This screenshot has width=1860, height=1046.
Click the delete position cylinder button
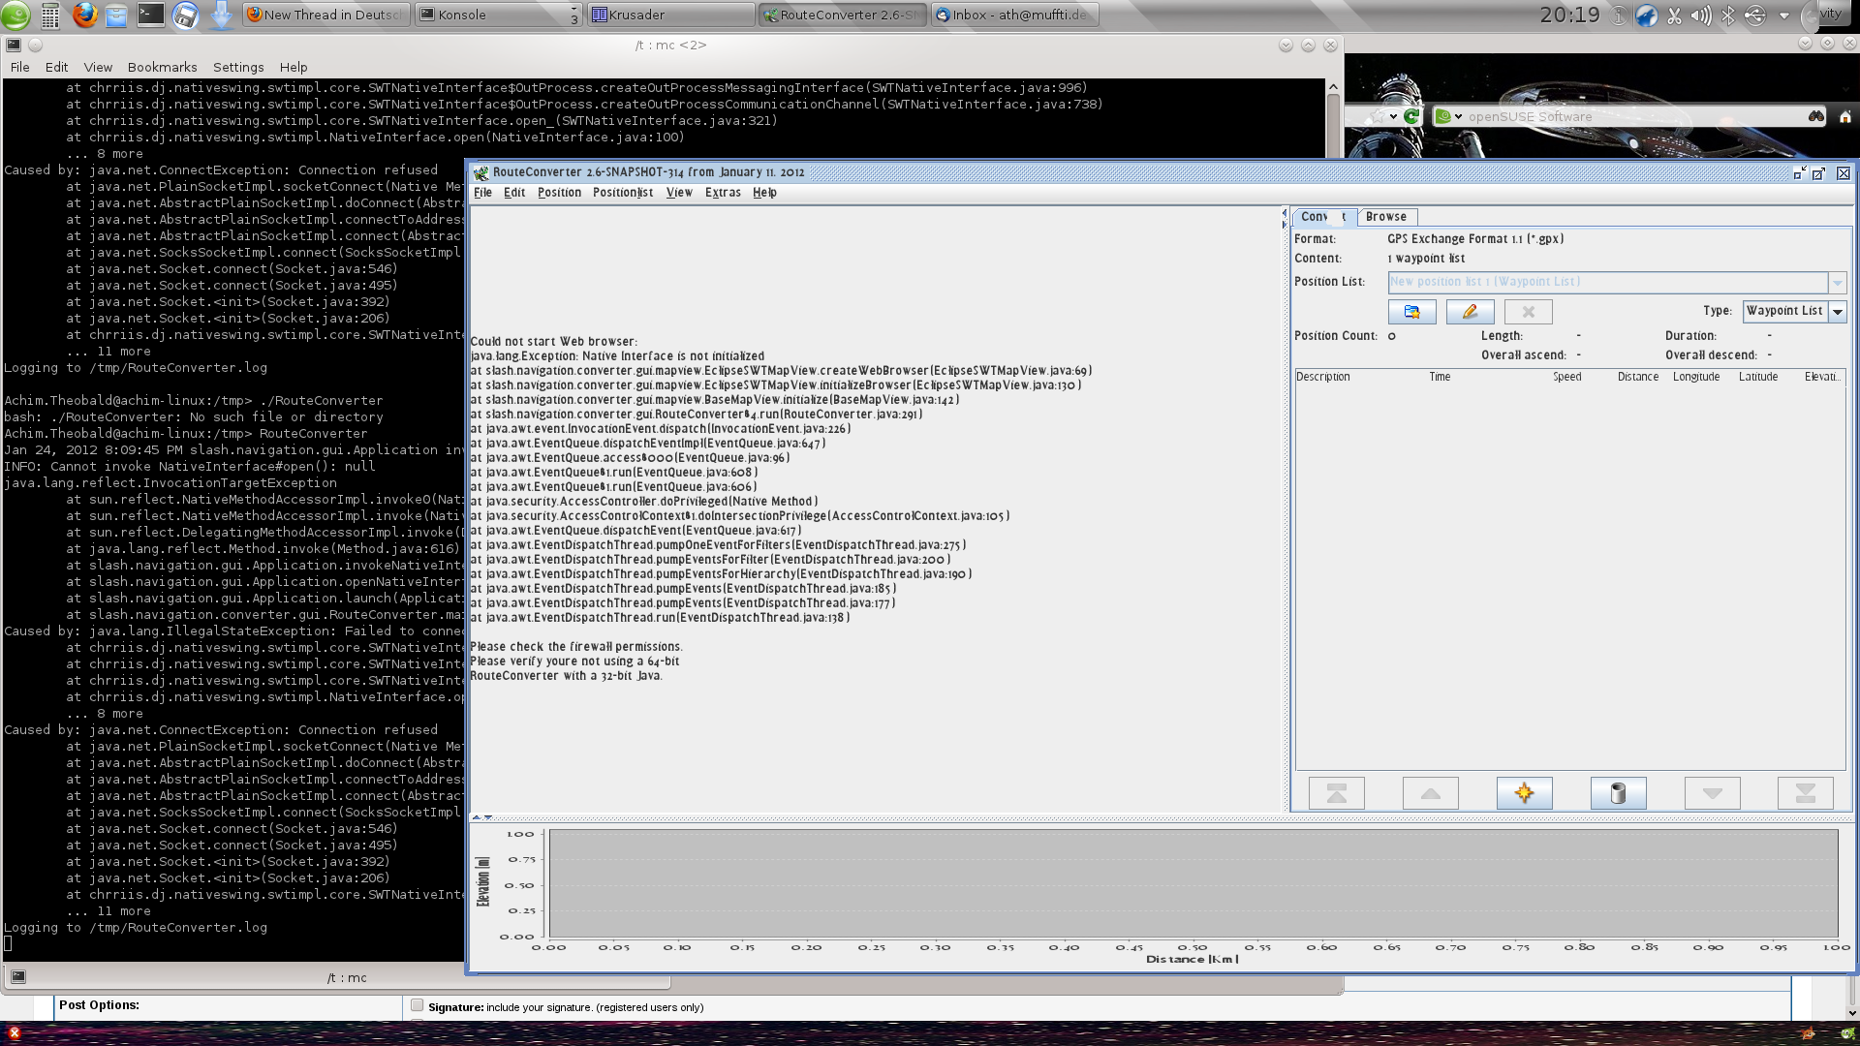coord(1618,793)
